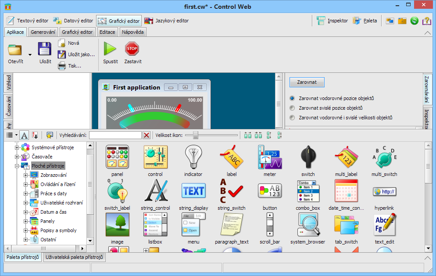Clear search with the red X icon
Viewport: 436px width, 276px height.
click(147, 135)
